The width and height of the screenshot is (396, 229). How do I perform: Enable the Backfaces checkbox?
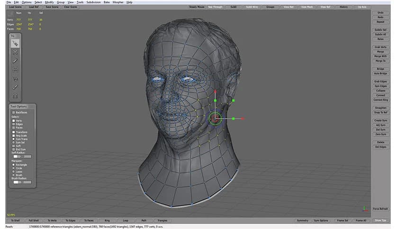tap(14, 113)
